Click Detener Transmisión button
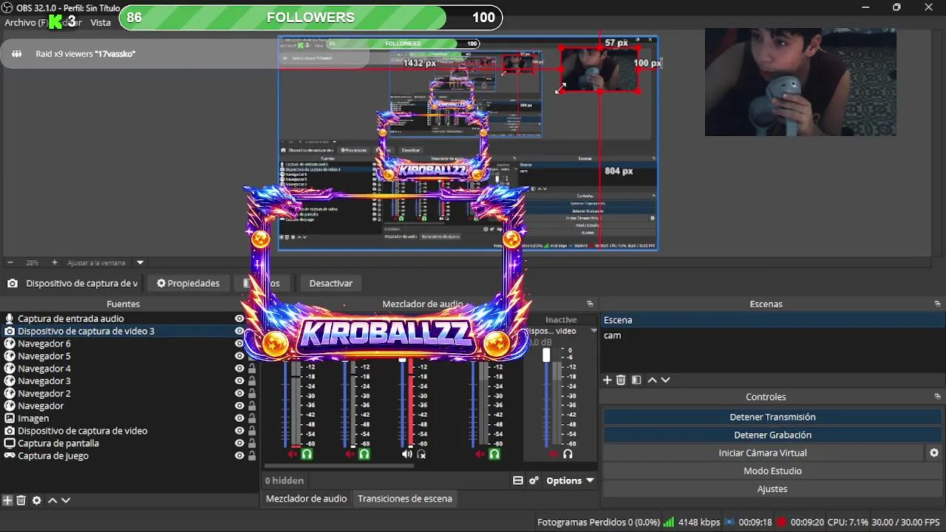This screenshot has width=946, height=532. click(772, 417)
